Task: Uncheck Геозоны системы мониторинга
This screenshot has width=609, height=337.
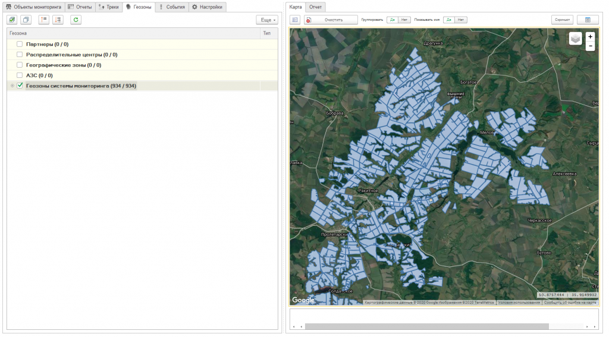Action: [20, 86]
